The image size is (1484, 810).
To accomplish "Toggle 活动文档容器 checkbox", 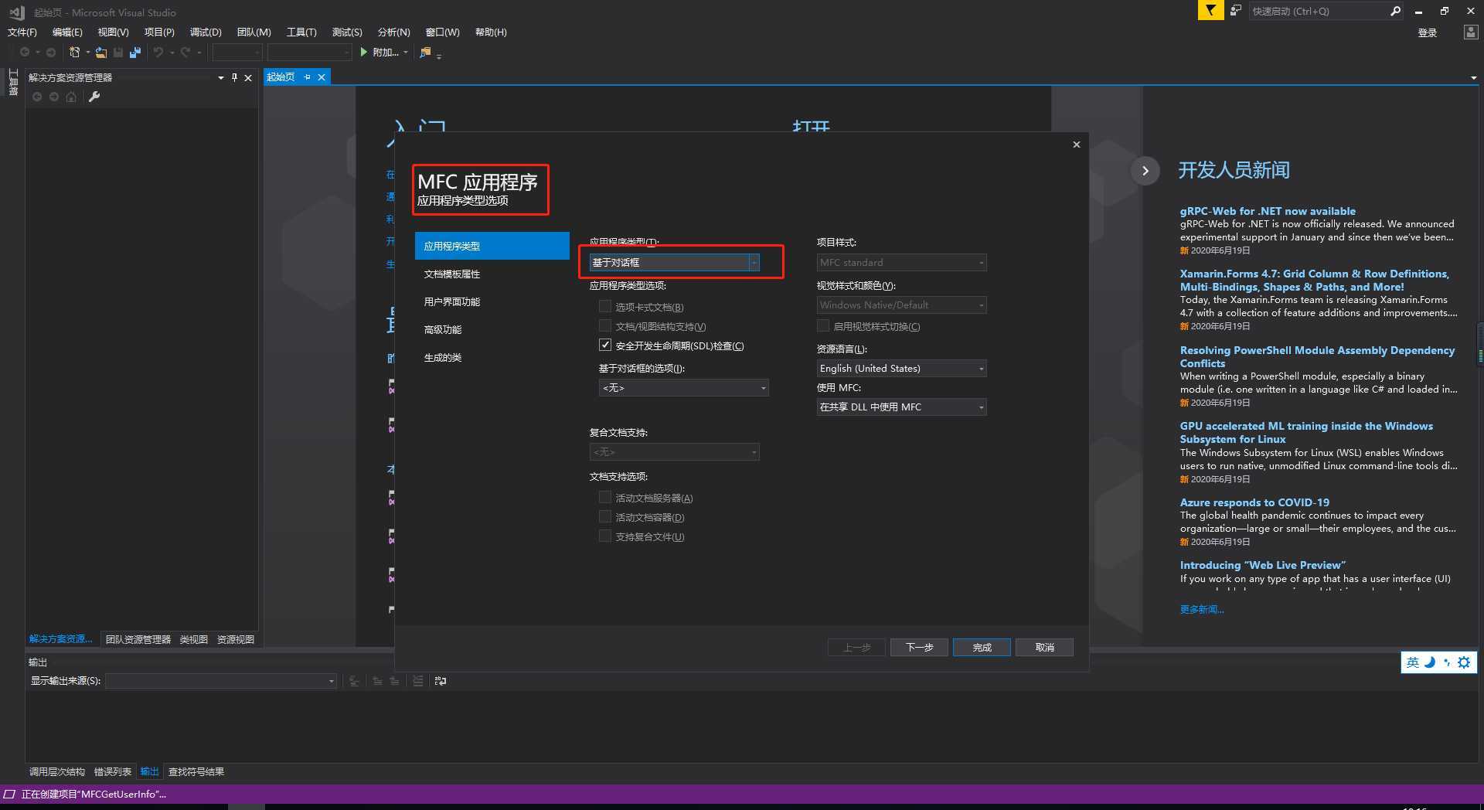I will (605, 517).
